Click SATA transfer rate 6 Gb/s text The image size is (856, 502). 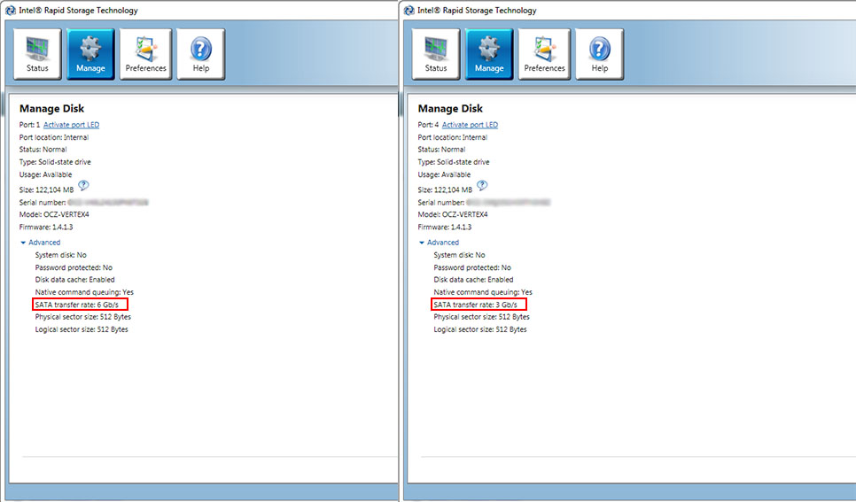(x=77, y=305)
